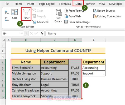Screen dimensions: 125x105
Task: Open Insert Function fx button
Action: point(42,34)
